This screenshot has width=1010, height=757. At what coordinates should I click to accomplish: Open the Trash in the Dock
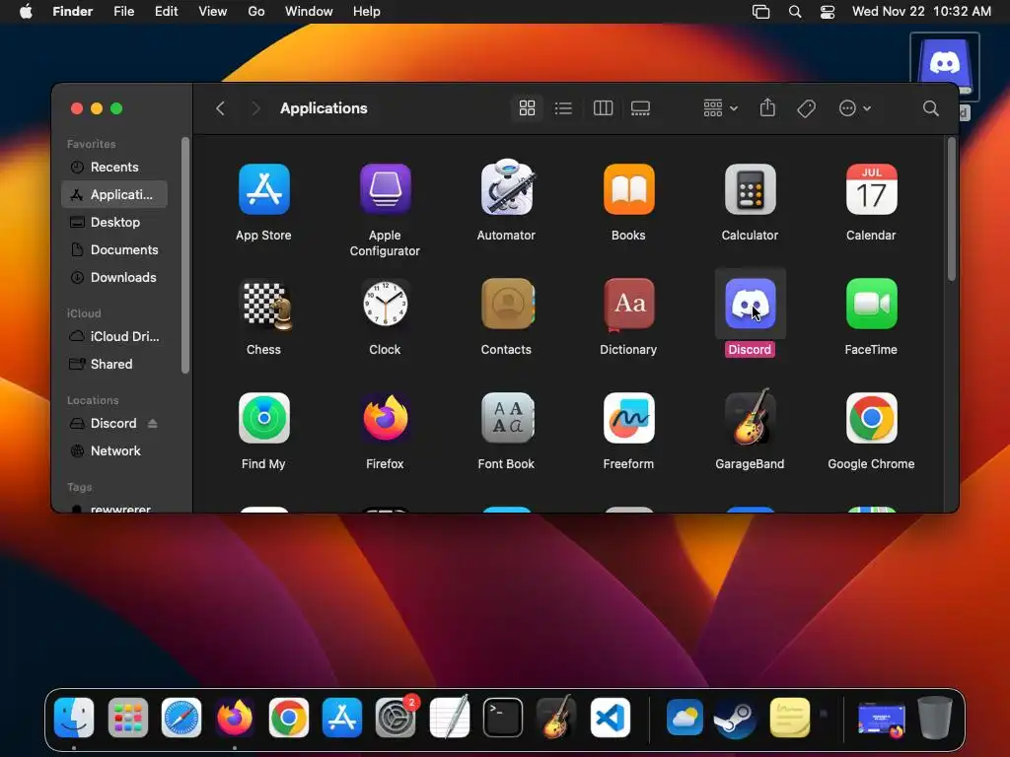(x=935, y=718)
